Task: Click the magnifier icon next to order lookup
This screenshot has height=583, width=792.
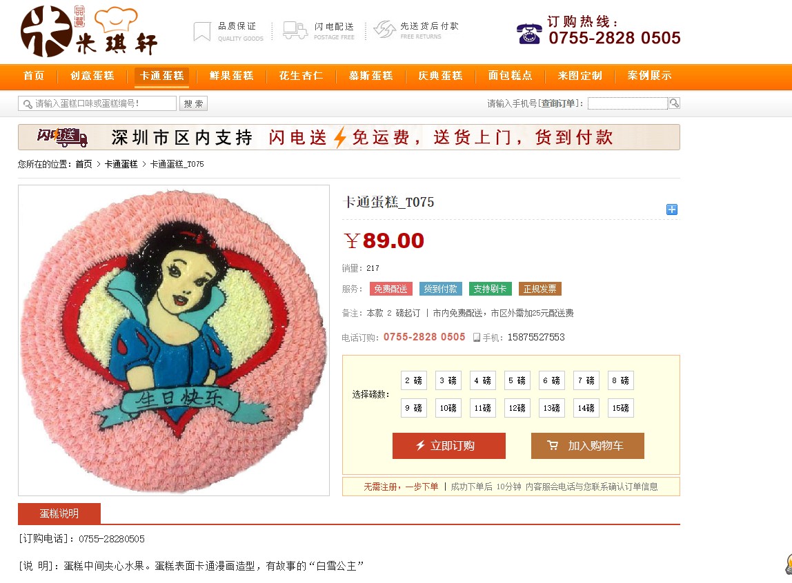Action: click(x=674, y=103)
